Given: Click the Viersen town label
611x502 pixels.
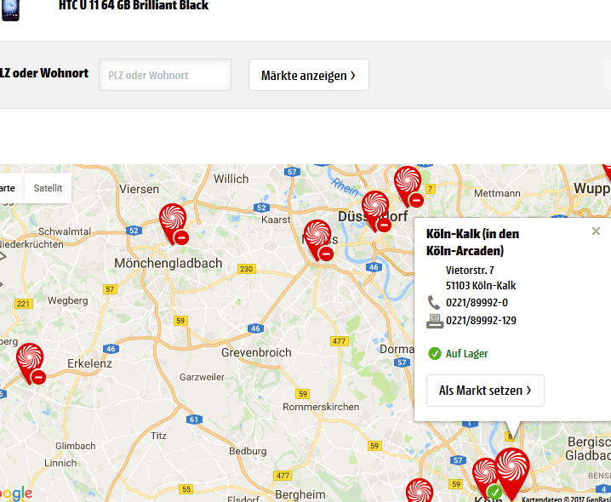Looking at the screenshot, I should click(139, 190).
